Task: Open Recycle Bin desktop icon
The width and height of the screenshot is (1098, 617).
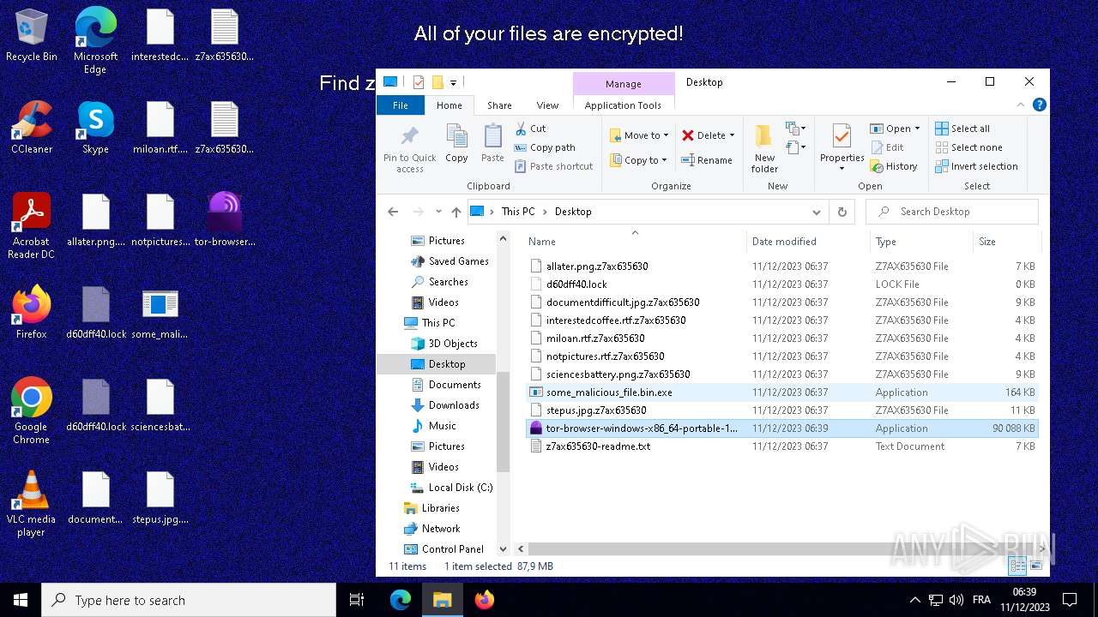Action: click(32, 35)
